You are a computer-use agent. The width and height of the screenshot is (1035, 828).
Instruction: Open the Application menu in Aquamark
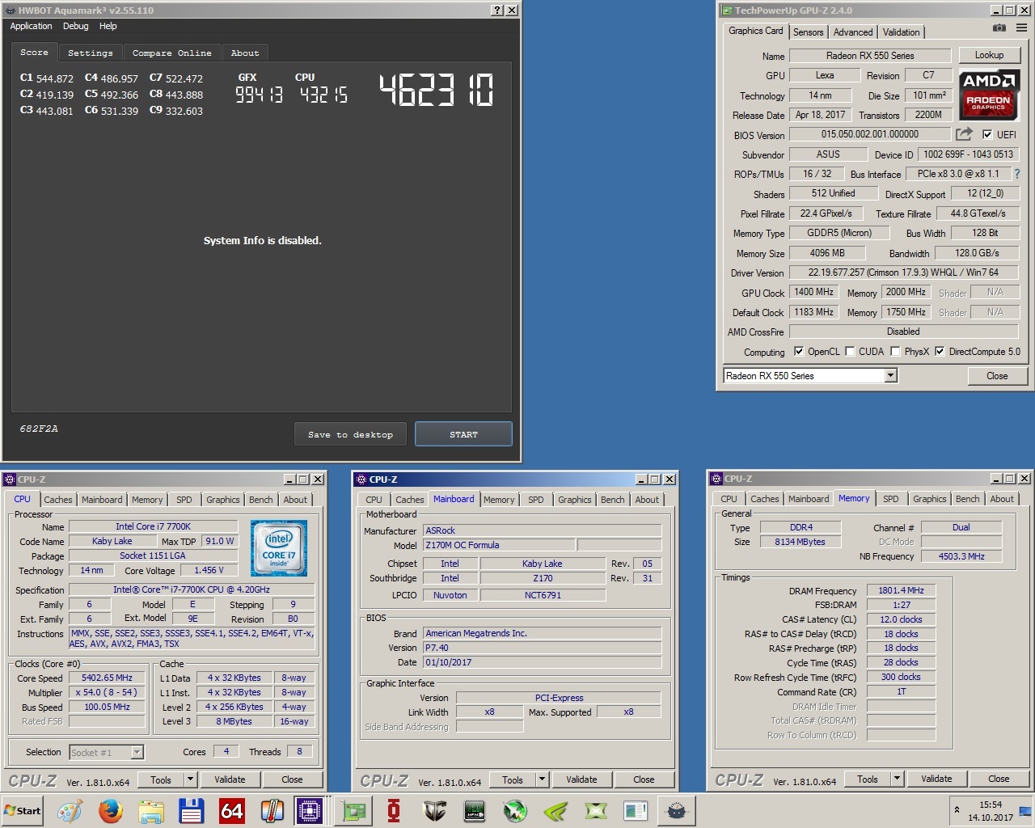(x=31, y=26)
